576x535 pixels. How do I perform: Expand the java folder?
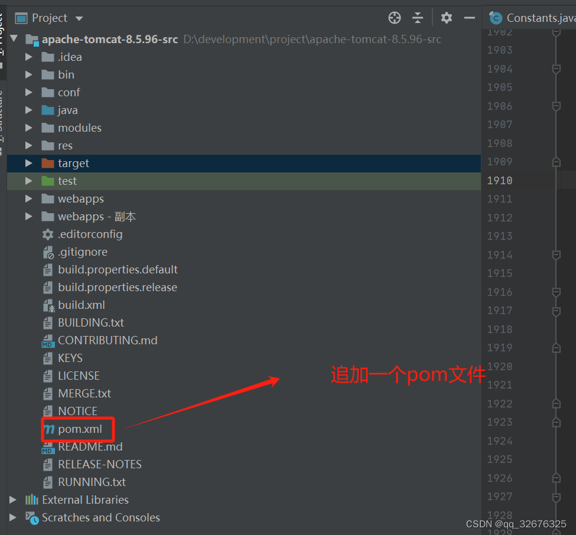click(28, 110)
